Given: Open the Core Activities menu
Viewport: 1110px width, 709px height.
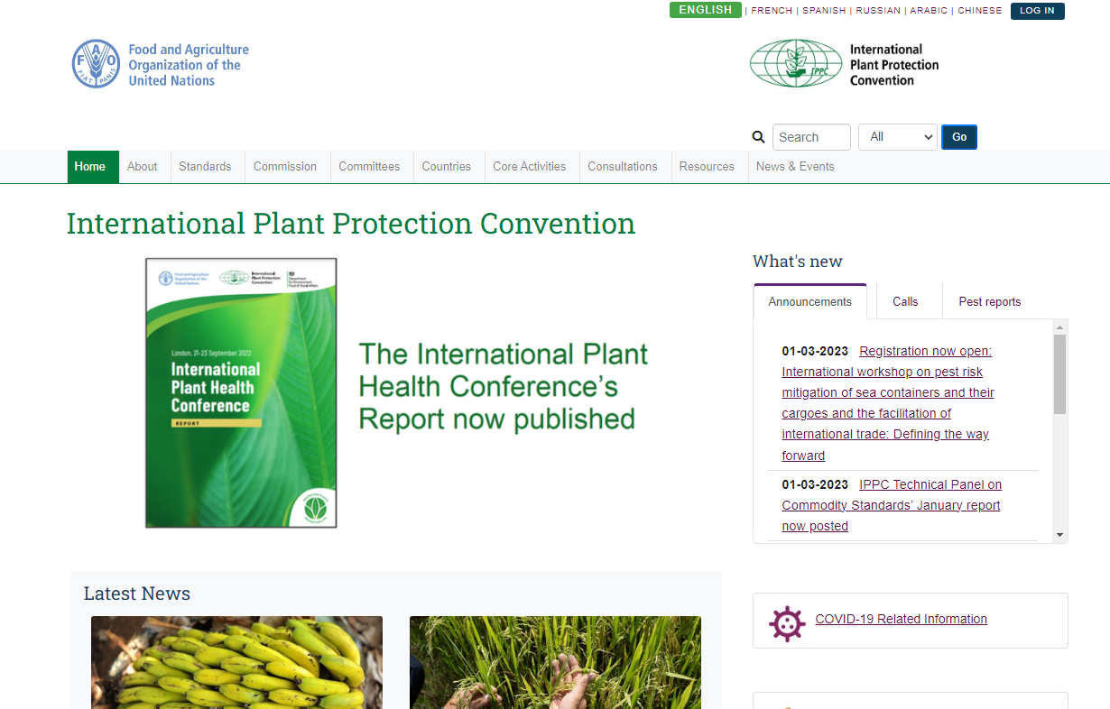Looking at the screenshot, I should click(530, 166).
